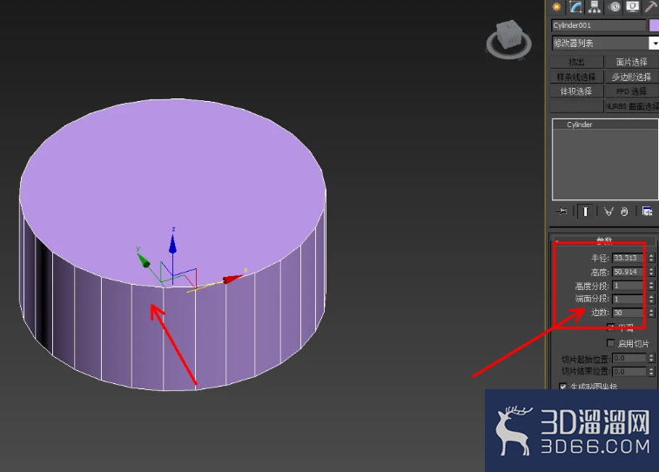
Task: Click the 面片选择 modifier button
Action: point(631,62)
